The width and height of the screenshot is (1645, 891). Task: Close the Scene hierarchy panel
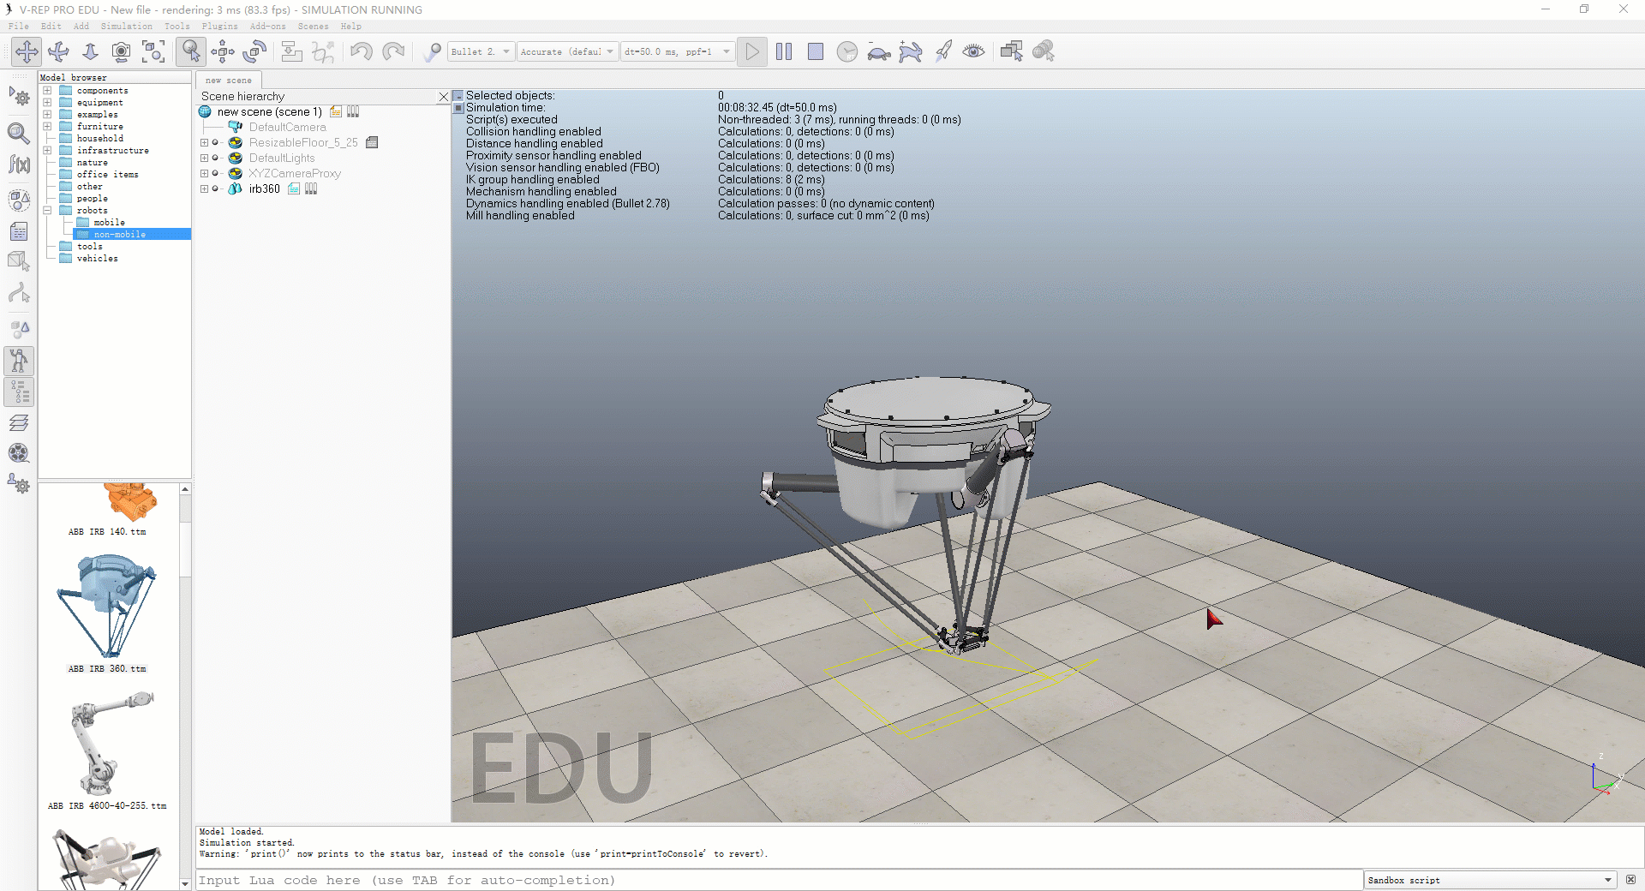pyautogui.click(x=444, y=97)
